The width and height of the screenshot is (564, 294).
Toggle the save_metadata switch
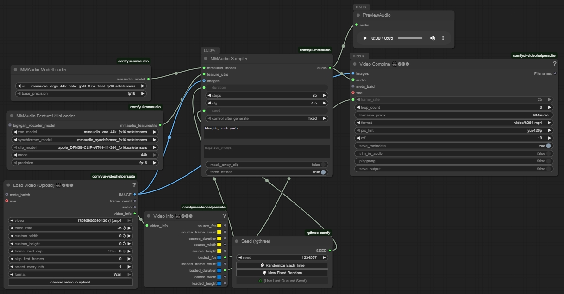548,146
